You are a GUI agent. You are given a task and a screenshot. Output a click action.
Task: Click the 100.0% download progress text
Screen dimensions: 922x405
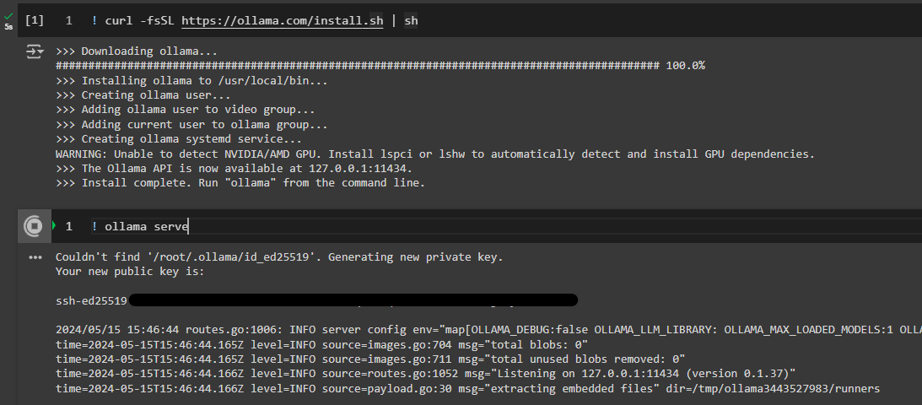click(x=685, y=66)
